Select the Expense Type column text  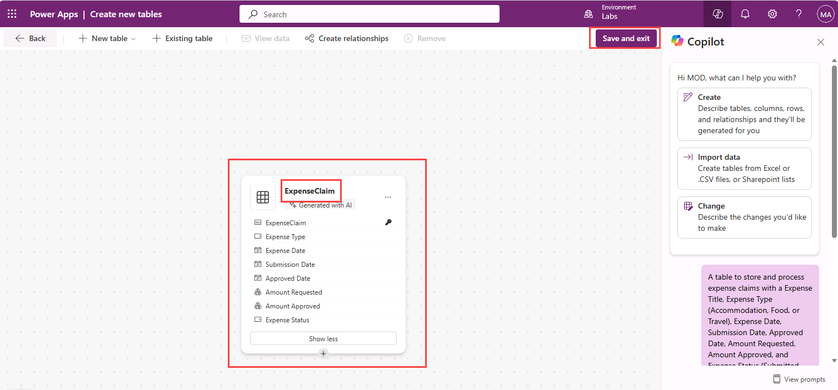click(285, 236)
